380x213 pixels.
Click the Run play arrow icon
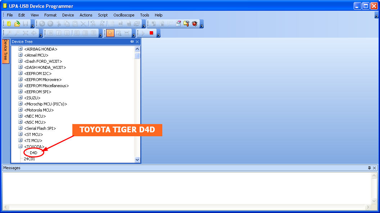pos(143,33)
